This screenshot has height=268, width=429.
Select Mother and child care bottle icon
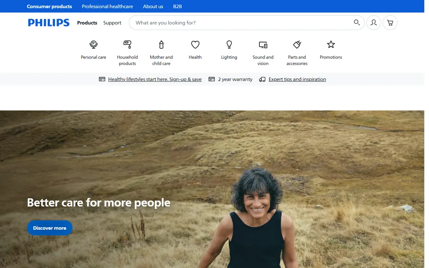point(161,44)
